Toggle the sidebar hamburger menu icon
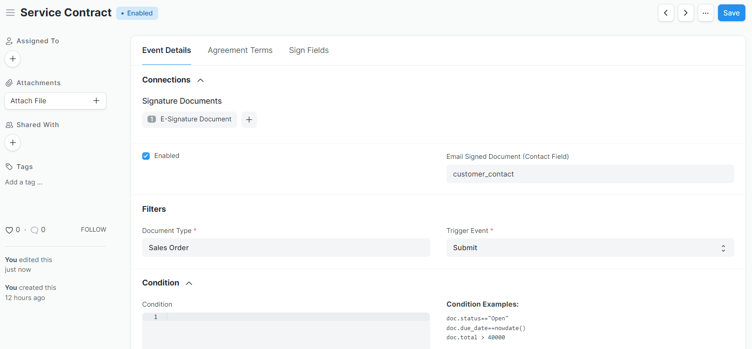The width and height of the screenshot is (752, 349). coord(10,13)
